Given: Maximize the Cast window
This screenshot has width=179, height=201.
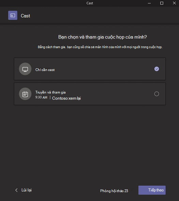Looking at the screenshot, I should (162, 3).
